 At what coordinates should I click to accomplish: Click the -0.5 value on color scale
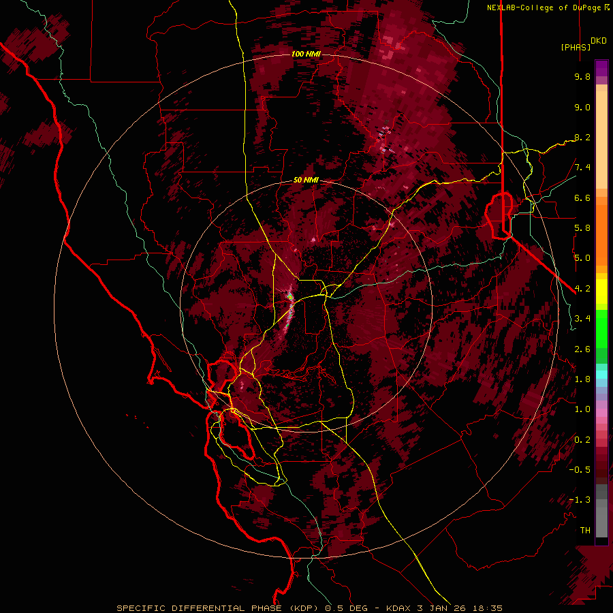click(580, 470)
